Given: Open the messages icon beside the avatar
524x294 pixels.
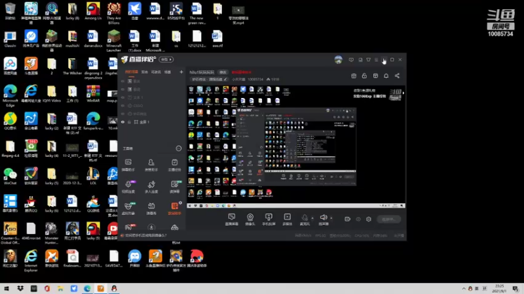Looking at the screenshot, I should click(x=351, y=59).
